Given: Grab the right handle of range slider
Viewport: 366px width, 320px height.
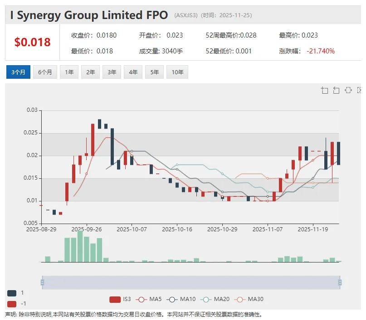Looking at the screenshot, I should 340,282.
